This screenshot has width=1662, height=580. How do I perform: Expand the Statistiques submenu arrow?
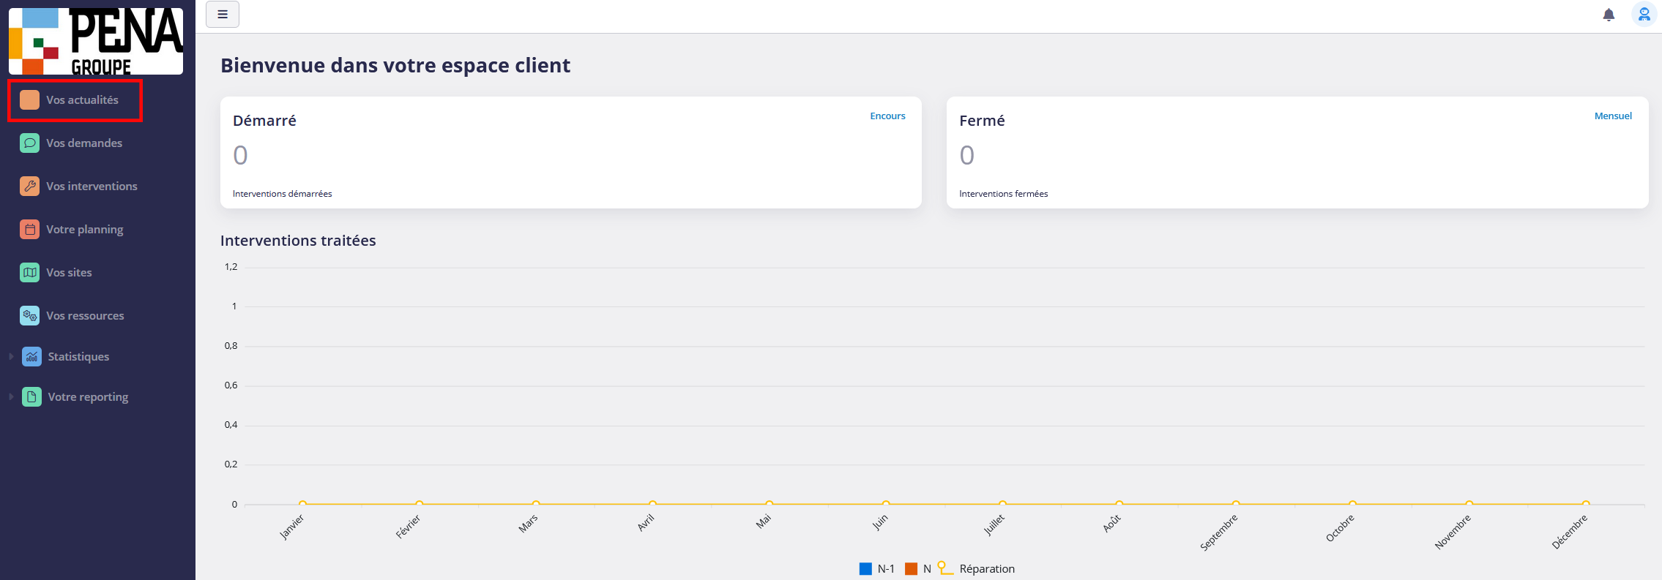pos(11,356)
